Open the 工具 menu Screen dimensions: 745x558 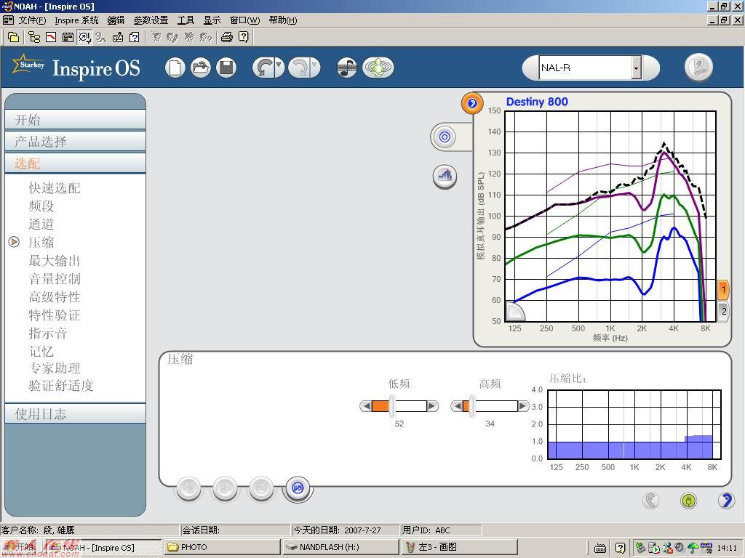(186, 20)
